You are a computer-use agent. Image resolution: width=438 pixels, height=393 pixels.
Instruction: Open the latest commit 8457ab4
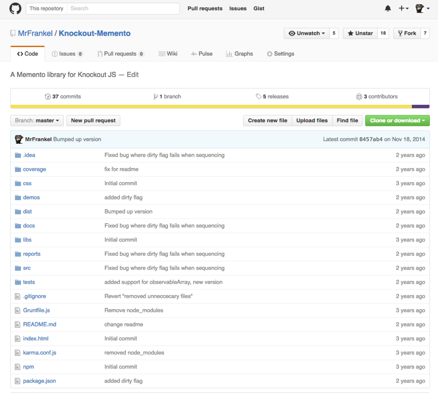point(371,139)
